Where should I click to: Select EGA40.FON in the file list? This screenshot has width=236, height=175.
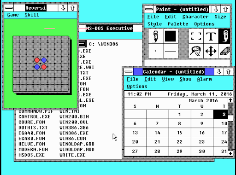click(32, 133)
